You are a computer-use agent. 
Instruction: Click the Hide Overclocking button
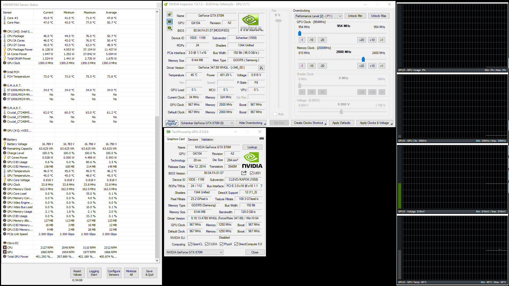pos(251,123)
